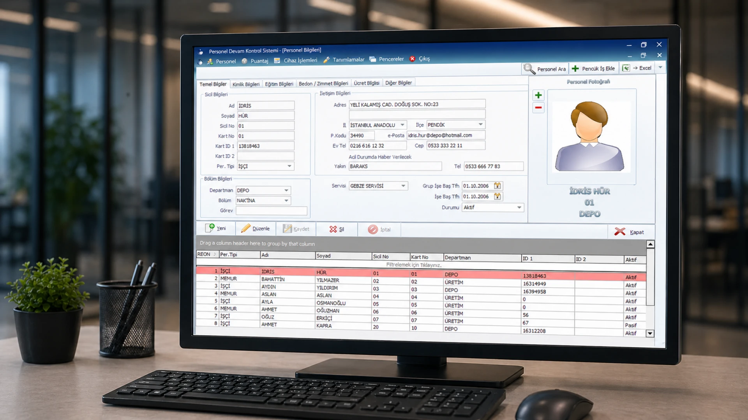This screenshot has width=748, height=420.
Task: Select the AYDIN YILDIRIM row
Action: (421, 289)
